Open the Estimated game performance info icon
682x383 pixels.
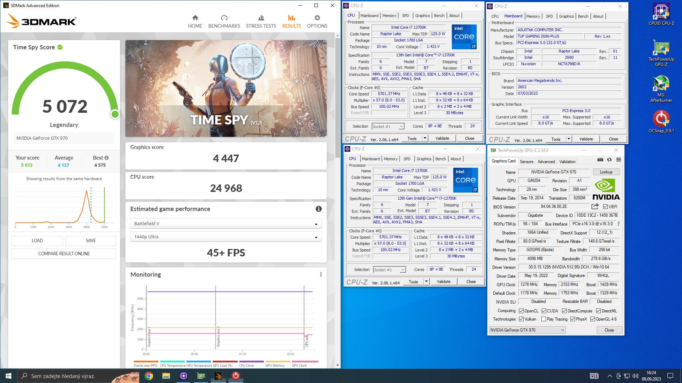[319, 209]
